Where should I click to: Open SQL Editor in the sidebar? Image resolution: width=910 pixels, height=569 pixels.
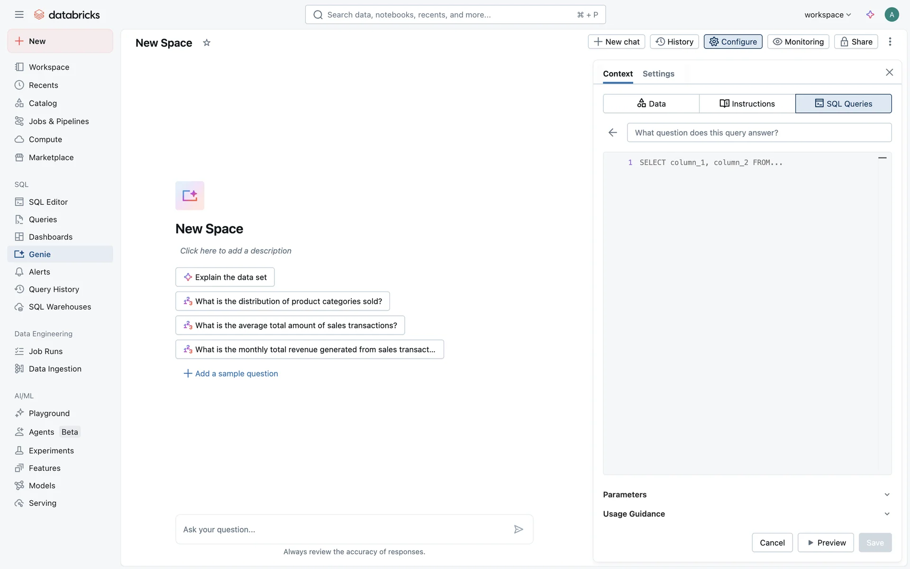(48, 202)
